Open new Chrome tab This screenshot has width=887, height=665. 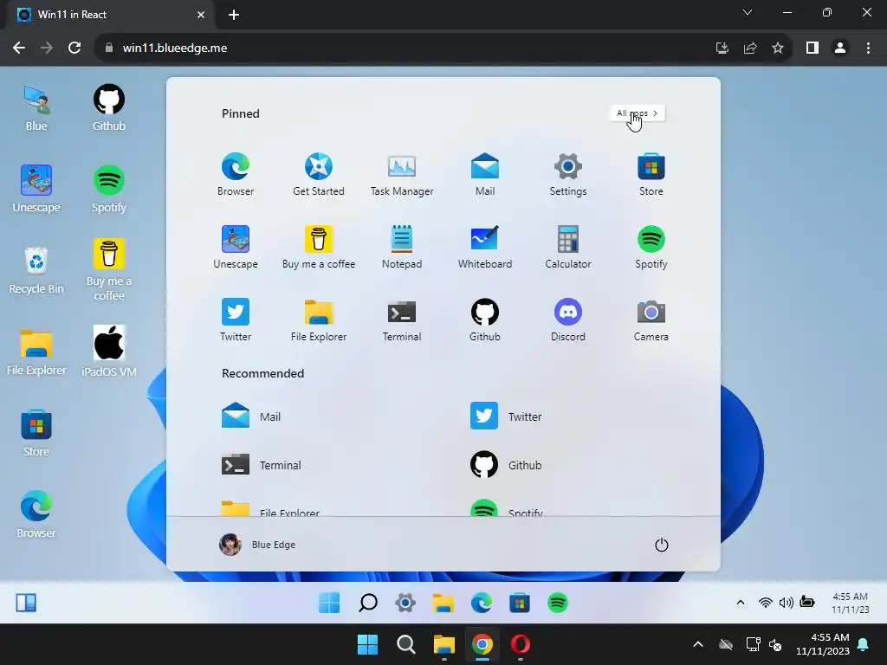point(234,15)
